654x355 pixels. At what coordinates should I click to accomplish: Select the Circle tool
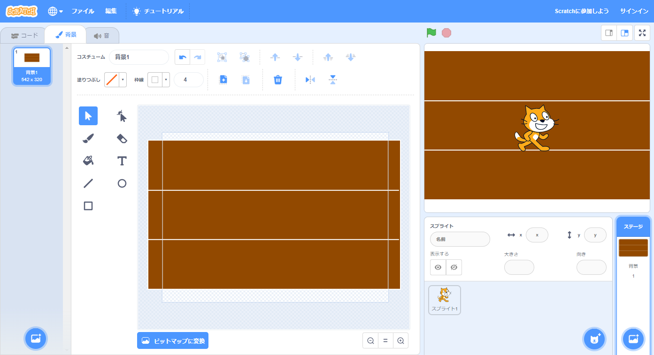click(122, 183)
